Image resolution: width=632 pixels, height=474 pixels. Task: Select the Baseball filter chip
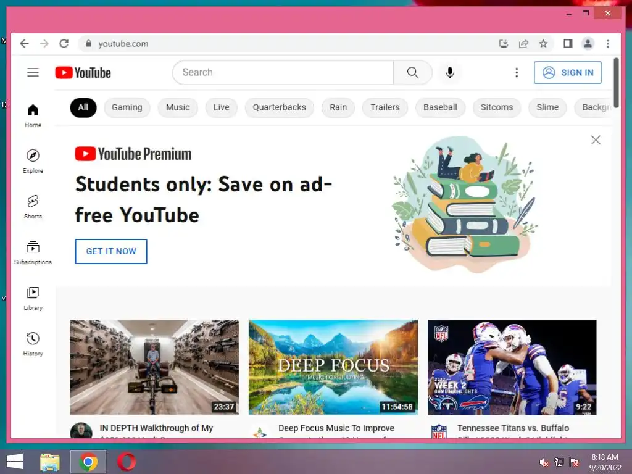(x=440, y=107)
